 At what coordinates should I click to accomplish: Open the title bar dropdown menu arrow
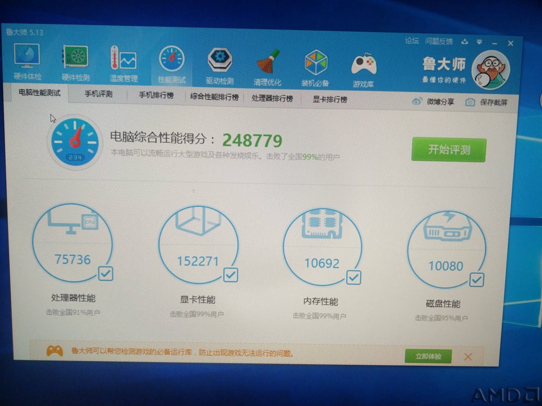(x=479, y=42)
